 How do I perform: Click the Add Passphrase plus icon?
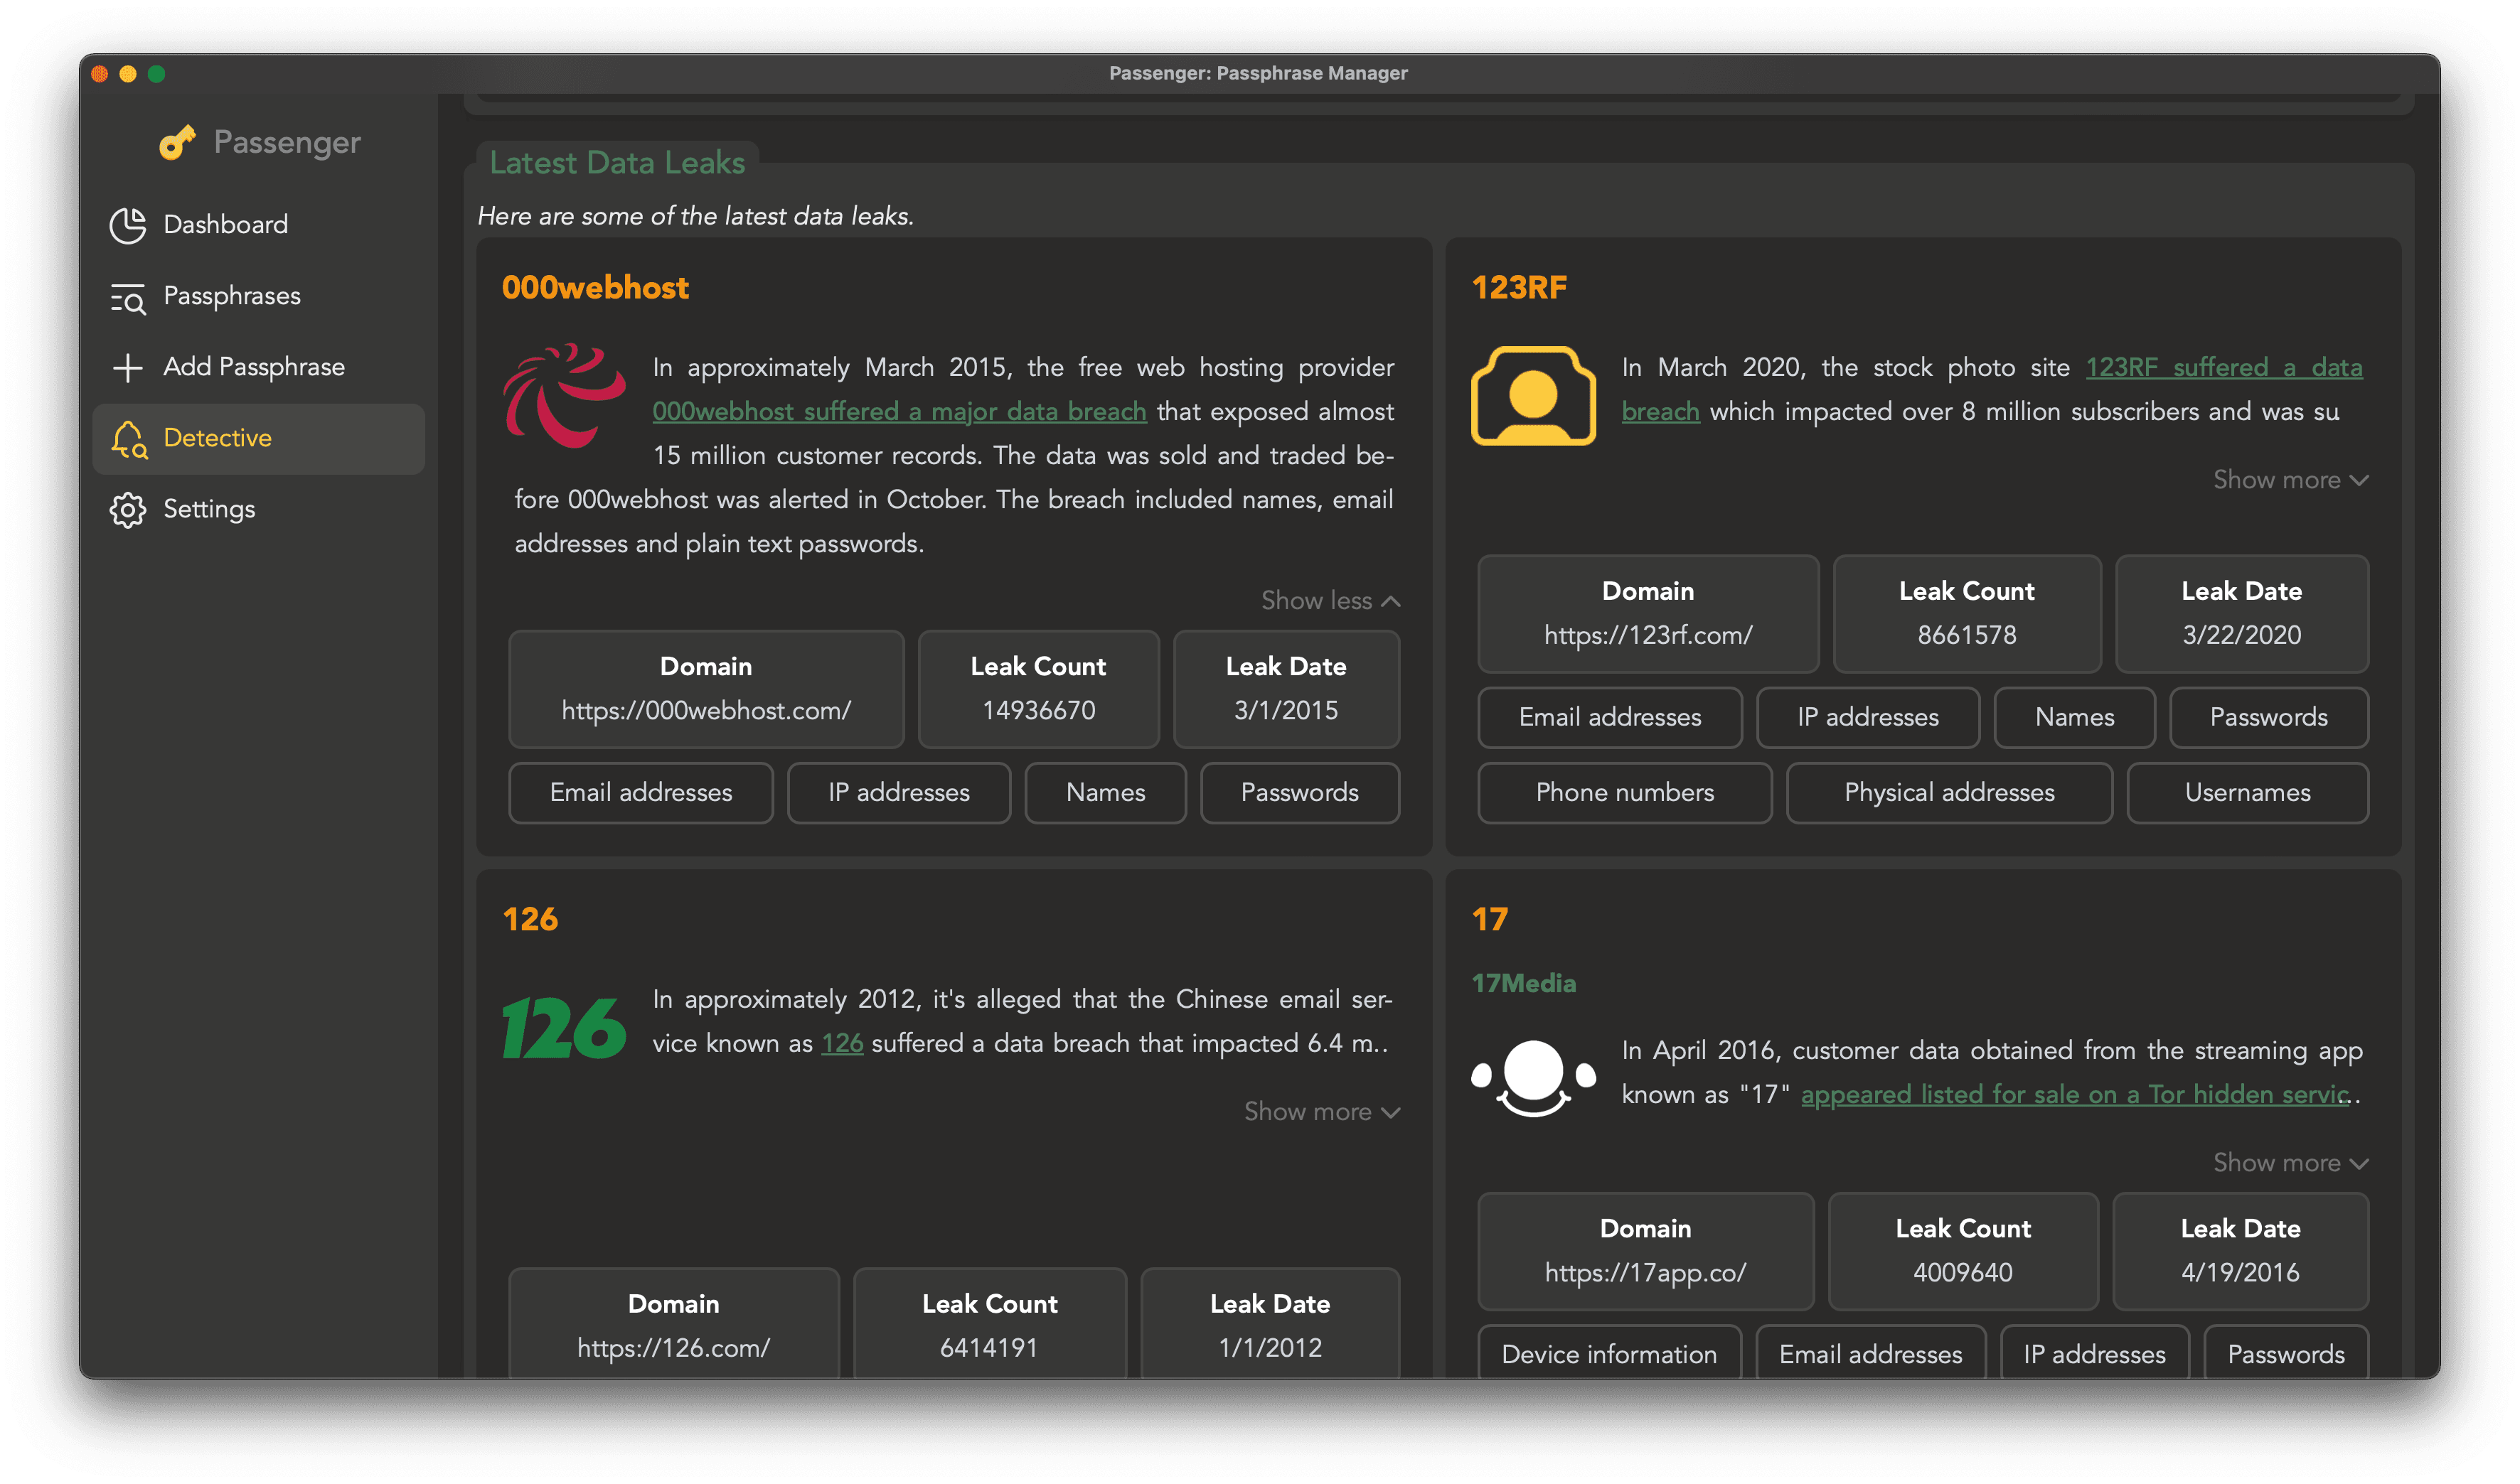(128, 368)
